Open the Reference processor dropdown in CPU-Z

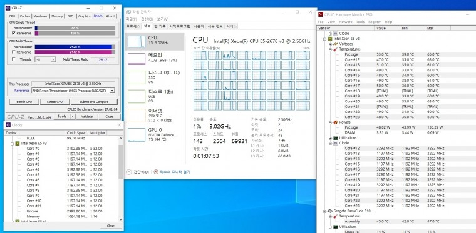click(112, 91)
